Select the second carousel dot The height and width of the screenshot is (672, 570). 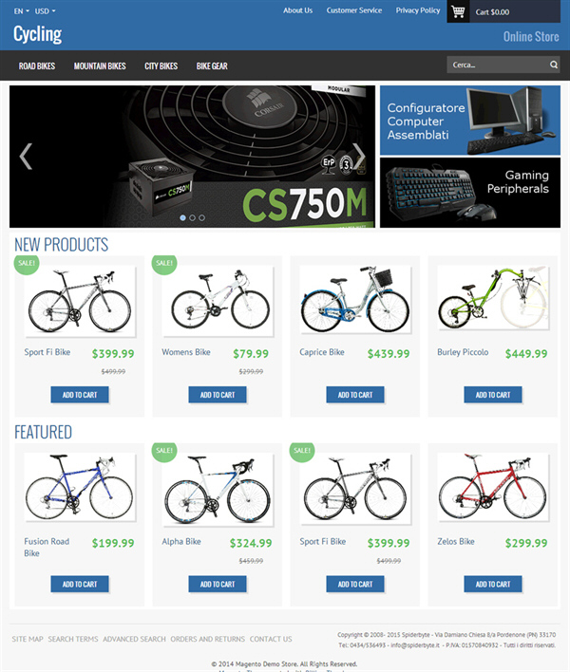tap(192, 217)
